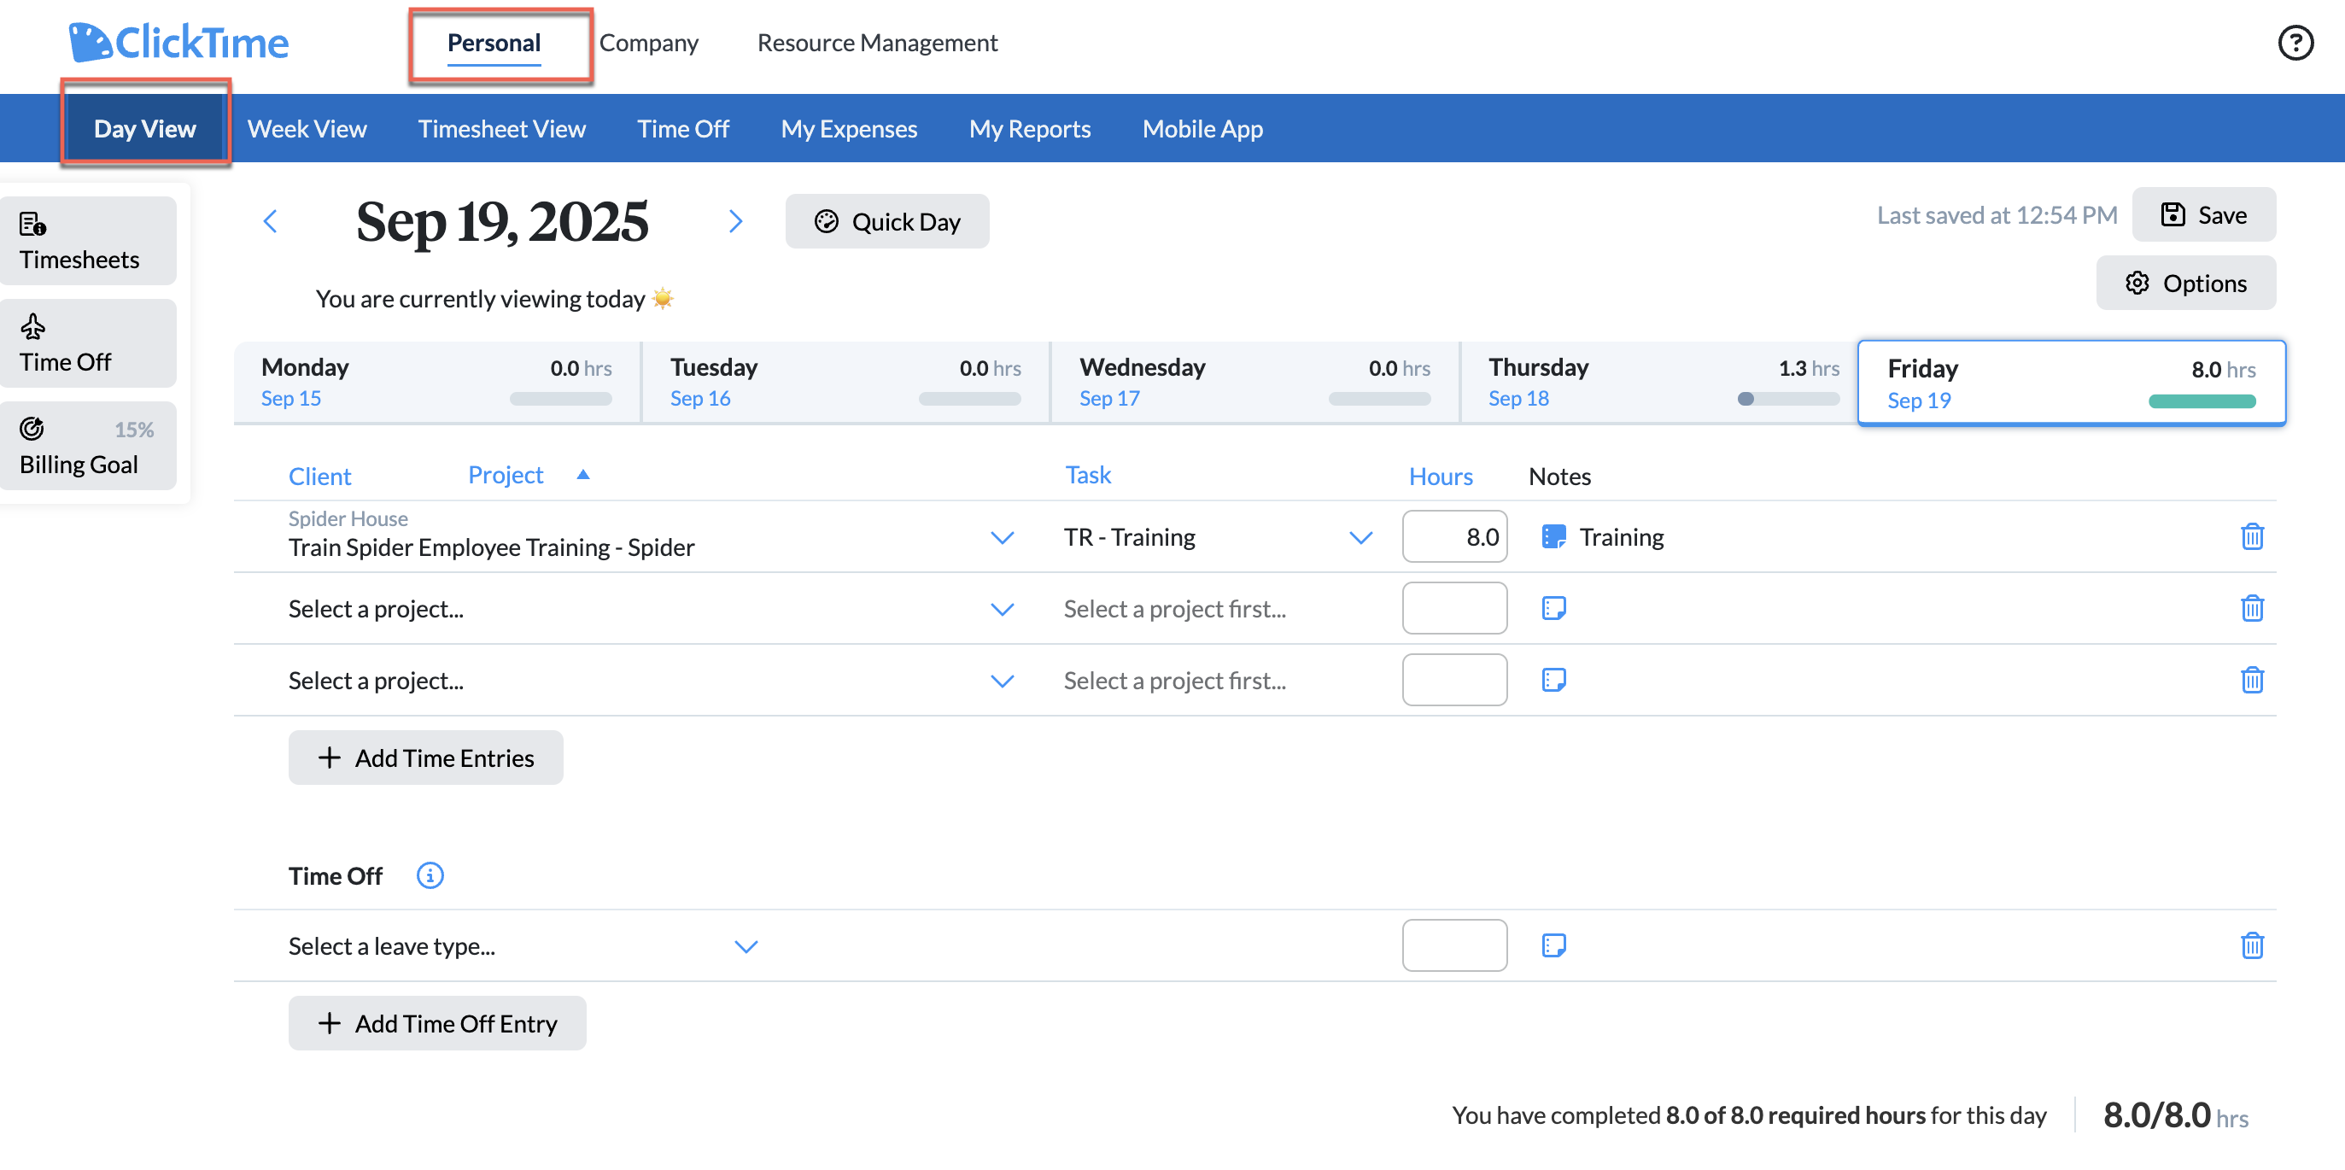Open Time Off in the blue navigation bar

[x=682, y=128]
